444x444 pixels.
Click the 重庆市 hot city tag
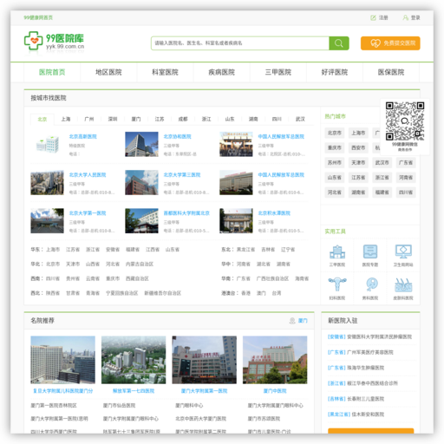[x=335, y=147]
